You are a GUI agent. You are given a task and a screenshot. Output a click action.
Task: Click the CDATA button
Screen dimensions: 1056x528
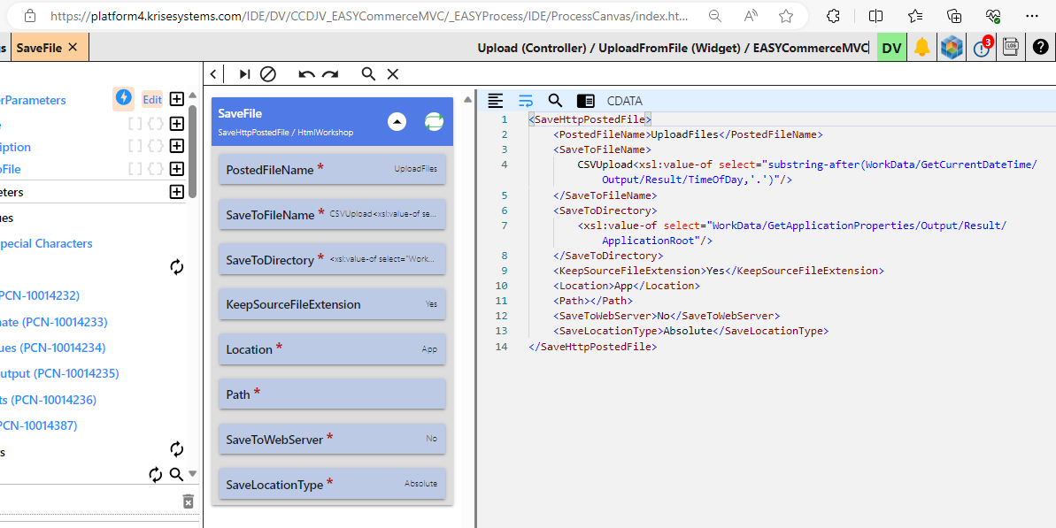pos(624,101)
